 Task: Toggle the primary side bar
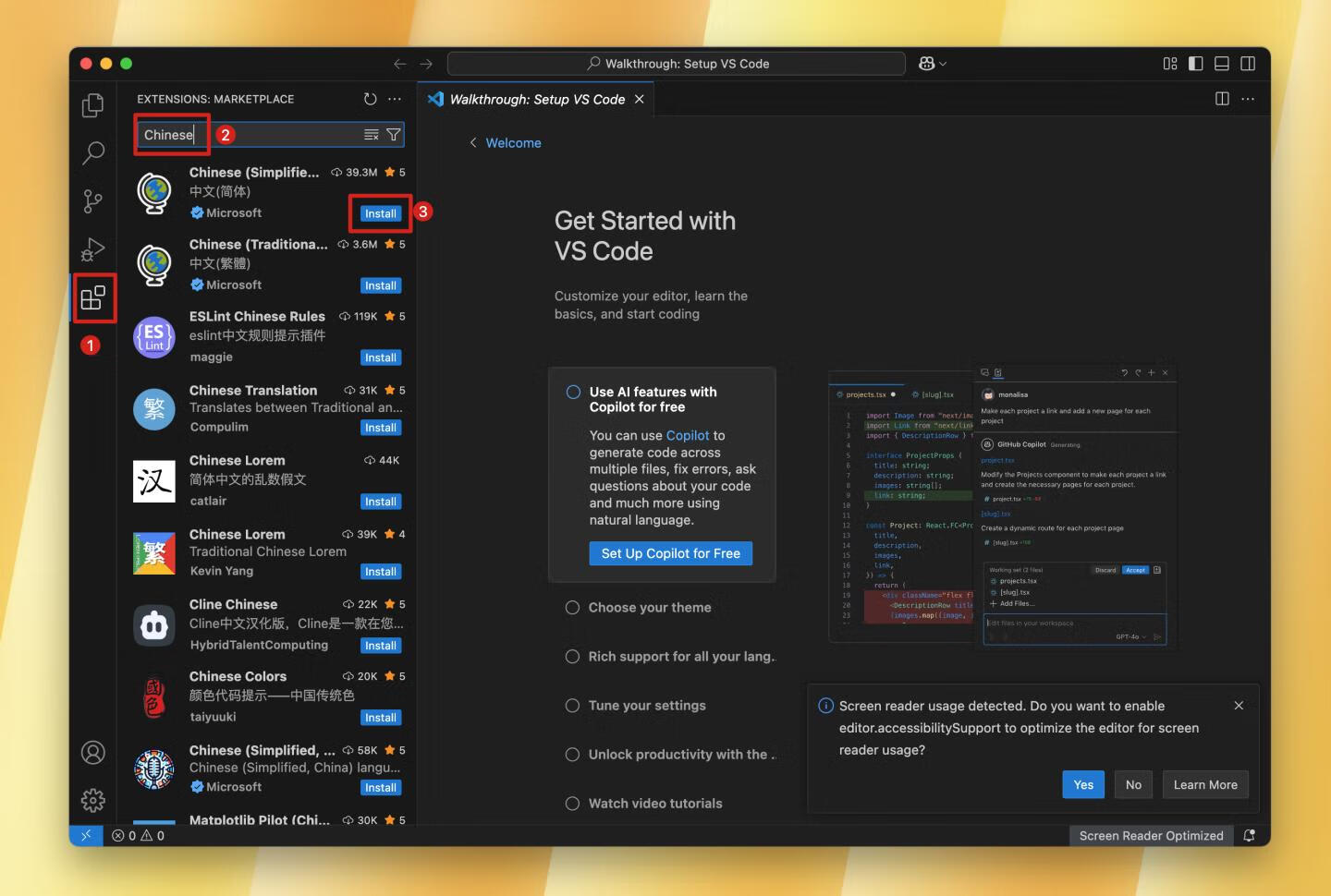click(x=1196, y=64)
